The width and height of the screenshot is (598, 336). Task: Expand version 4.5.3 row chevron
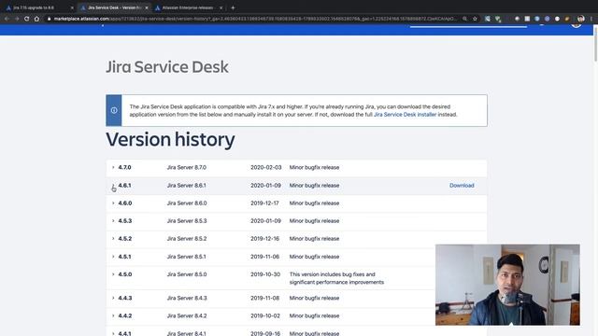(113, 221)
